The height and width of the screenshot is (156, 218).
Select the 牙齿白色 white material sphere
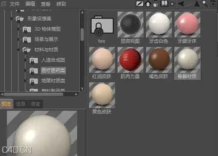pyautogui.click(x=159, y=25)
